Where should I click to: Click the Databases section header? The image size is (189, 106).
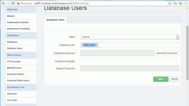tap(21, 35)
